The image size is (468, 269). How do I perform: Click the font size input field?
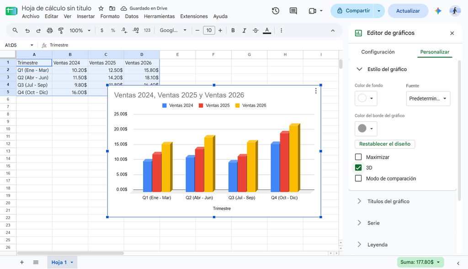pyautogui.click(x=209, y=30)
